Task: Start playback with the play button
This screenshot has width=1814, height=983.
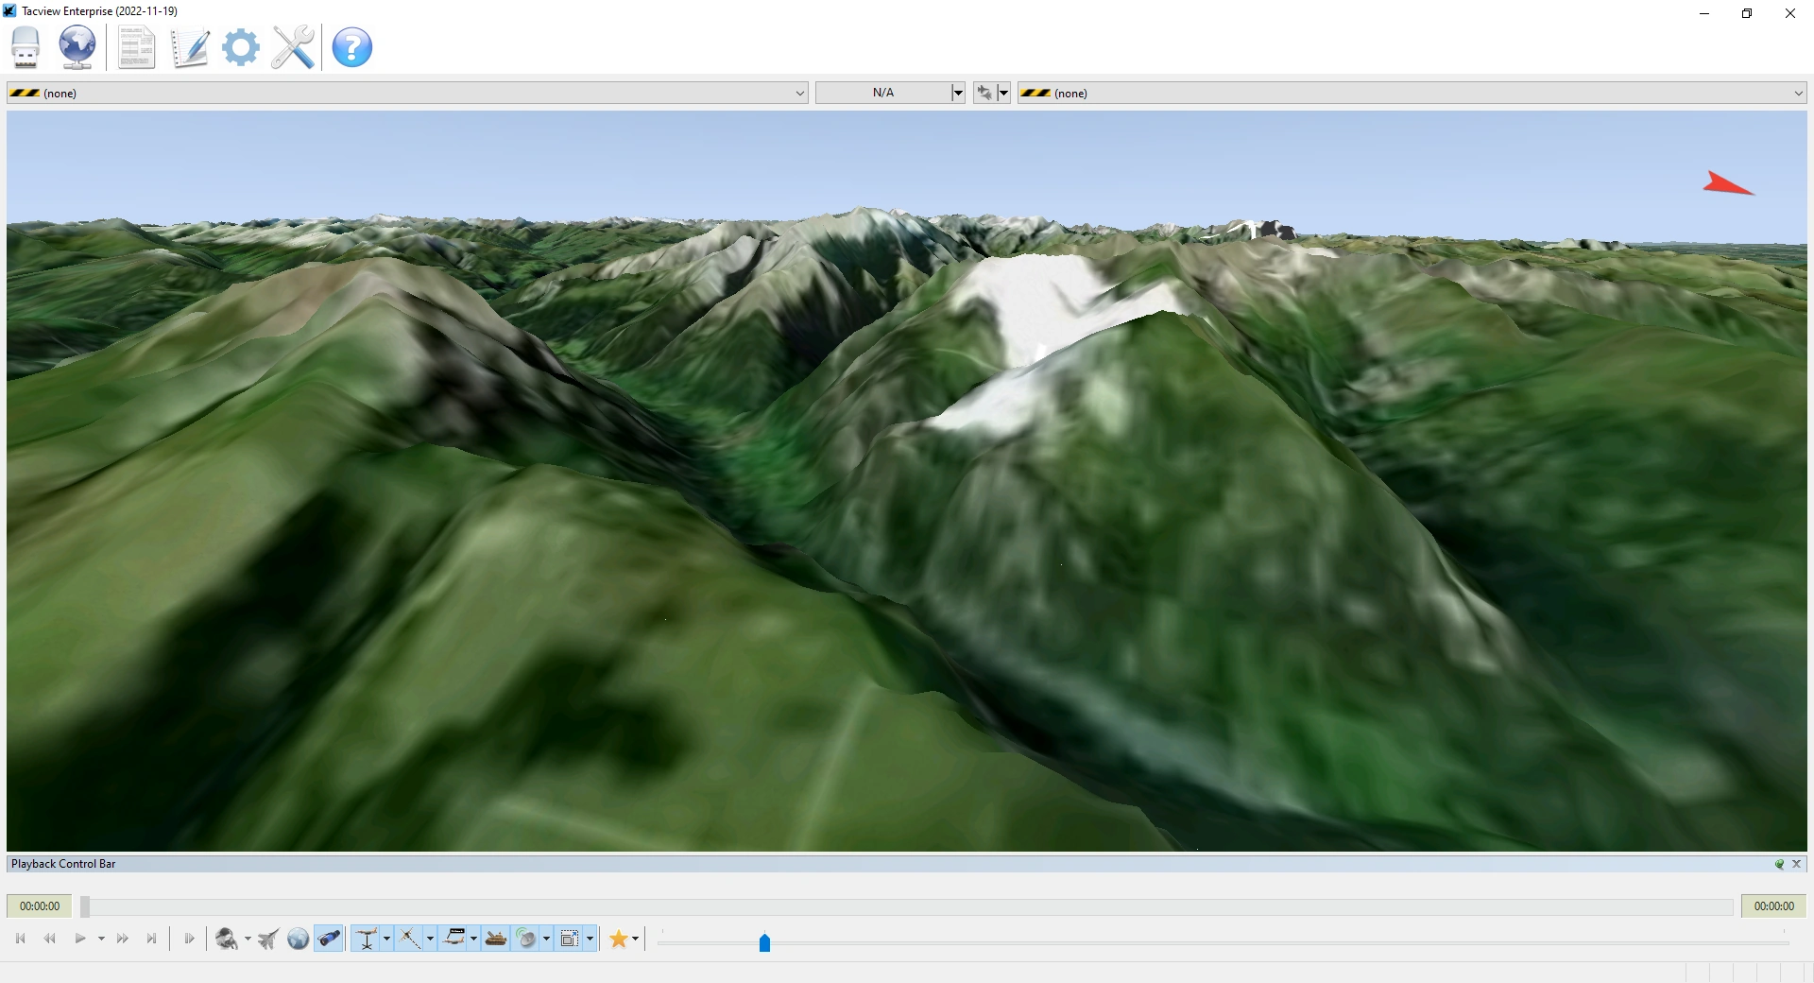Action: point(80,939)
